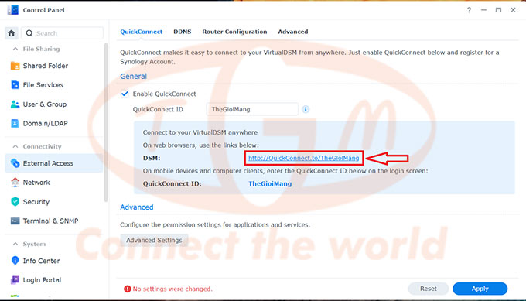Select User & Group in the sidebar
Screen dimensions: 526x301
[53, 104]
